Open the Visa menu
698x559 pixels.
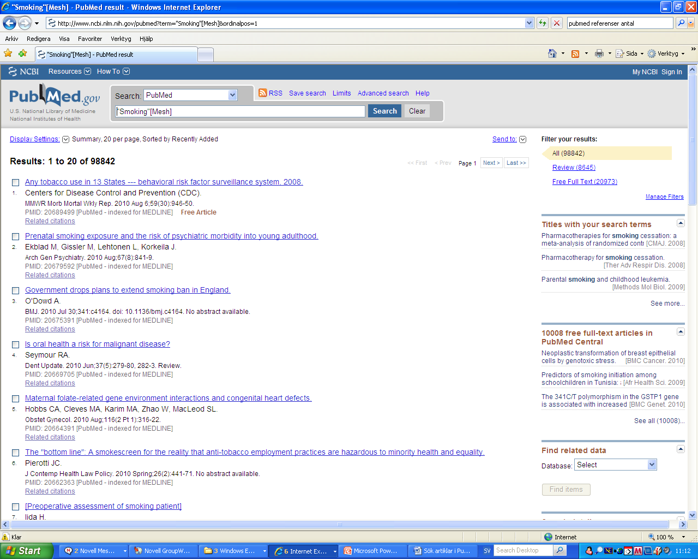[64, 39]
